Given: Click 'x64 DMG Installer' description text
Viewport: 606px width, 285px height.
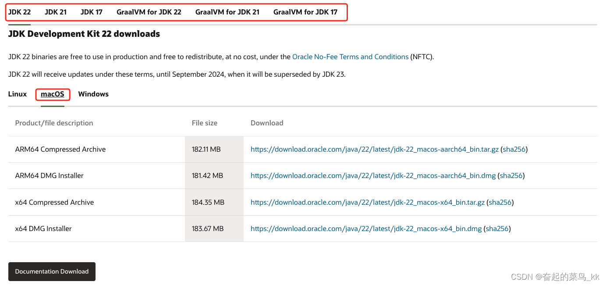Looking at the screenshot, I should (43, 228).
